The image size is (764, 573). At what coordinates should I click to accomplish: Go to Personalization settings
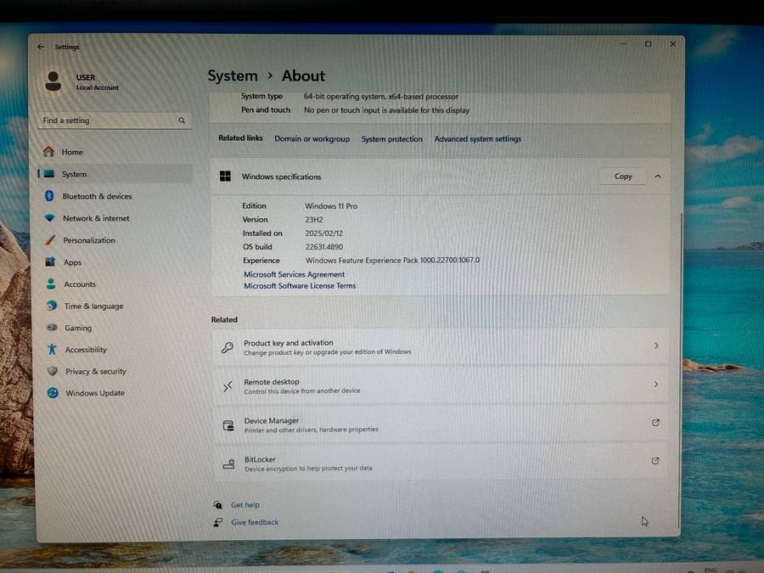pos(88,240)
